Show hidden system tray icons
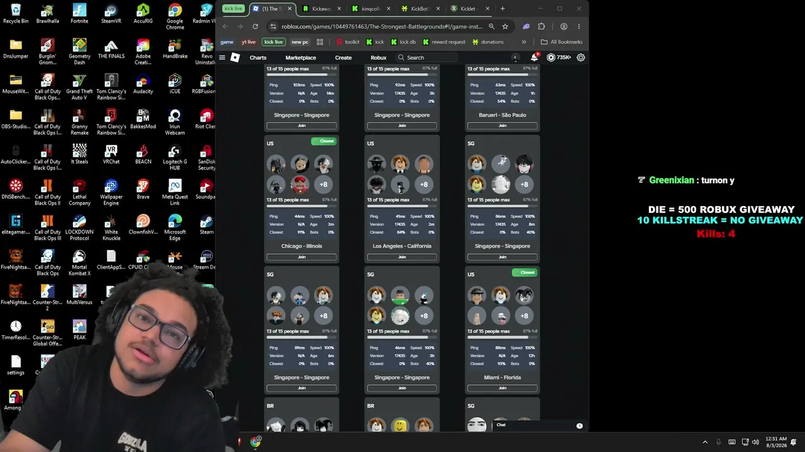 705,442
